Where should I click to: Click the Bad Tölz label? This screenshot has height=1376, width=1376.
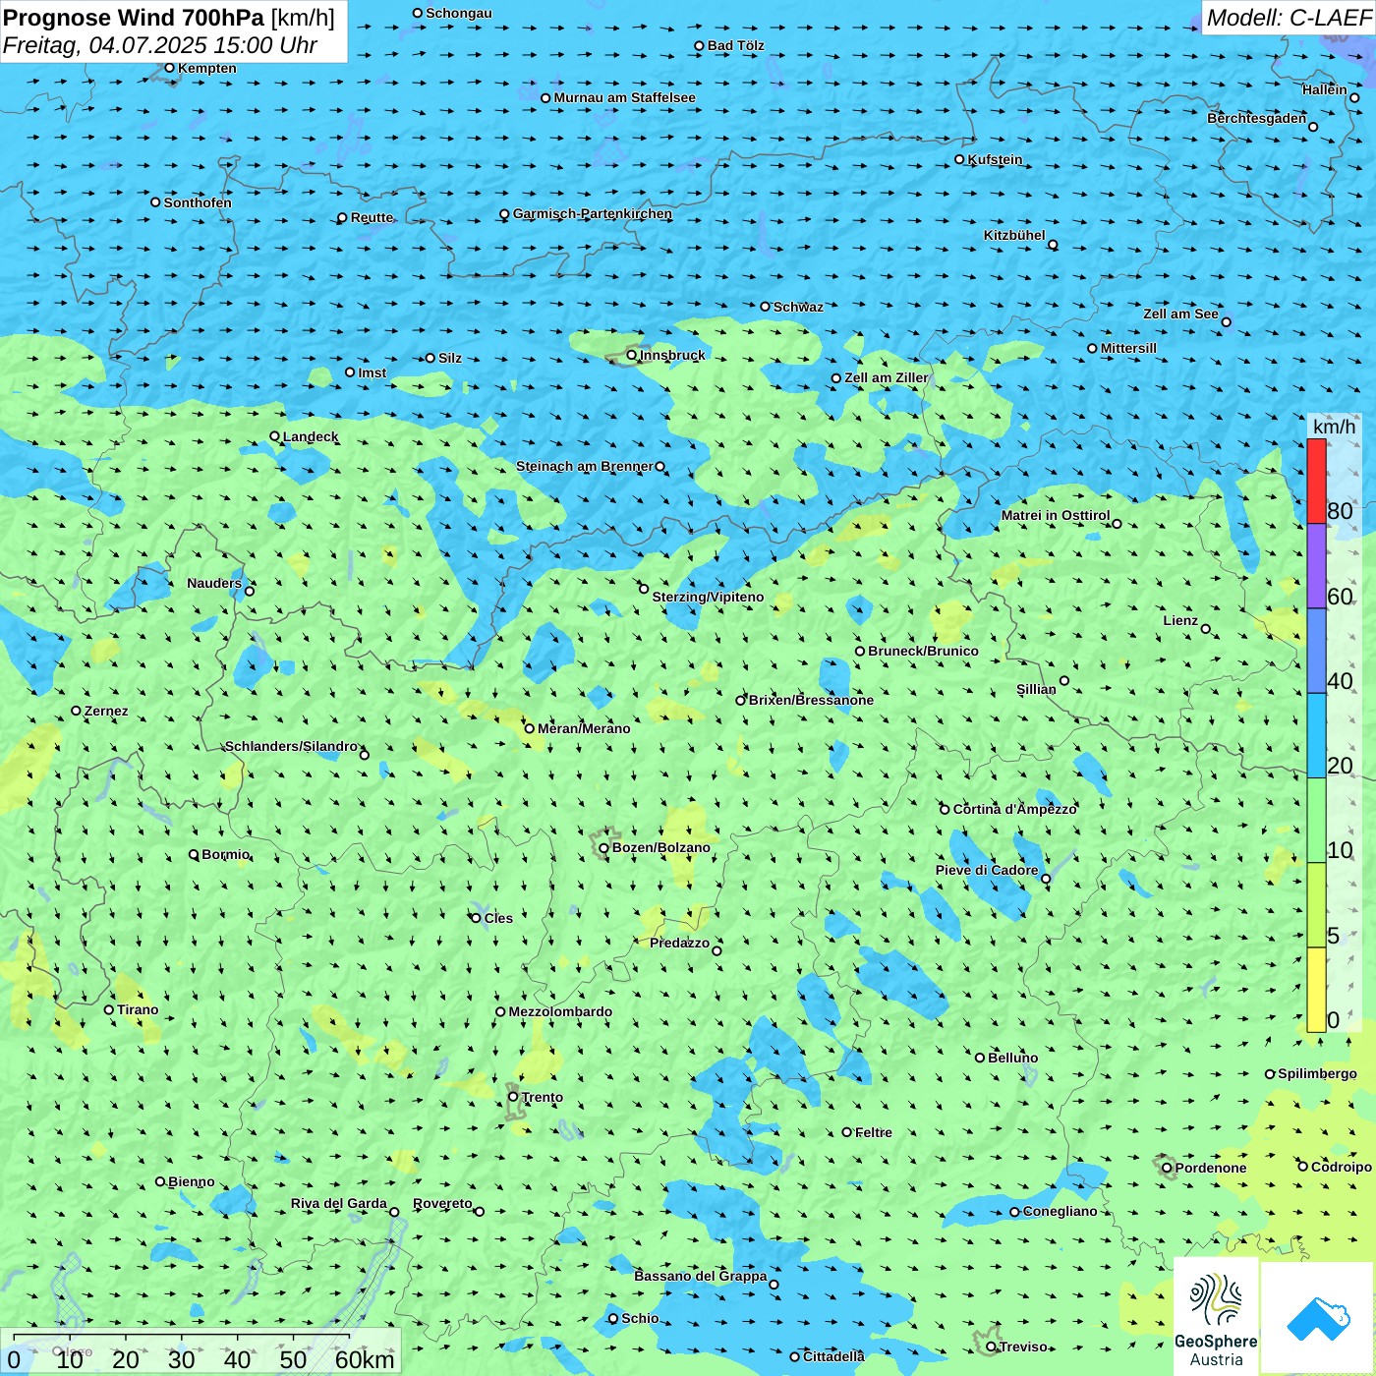(x=736, y=45)
